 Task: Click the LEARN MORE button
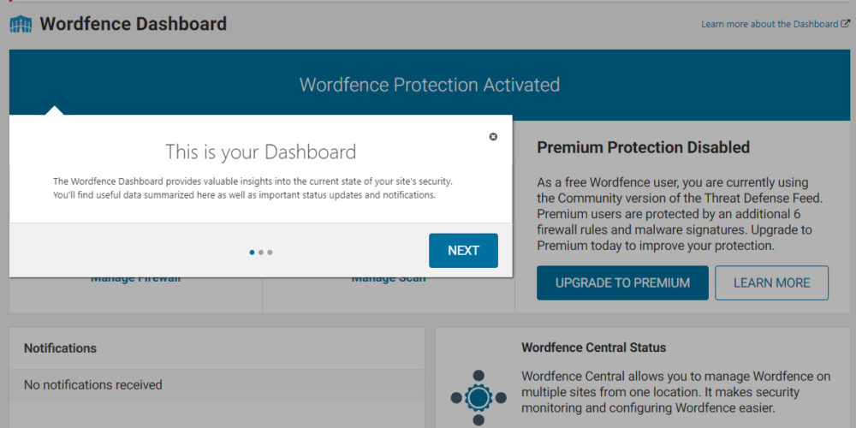(x=771, y=282)
